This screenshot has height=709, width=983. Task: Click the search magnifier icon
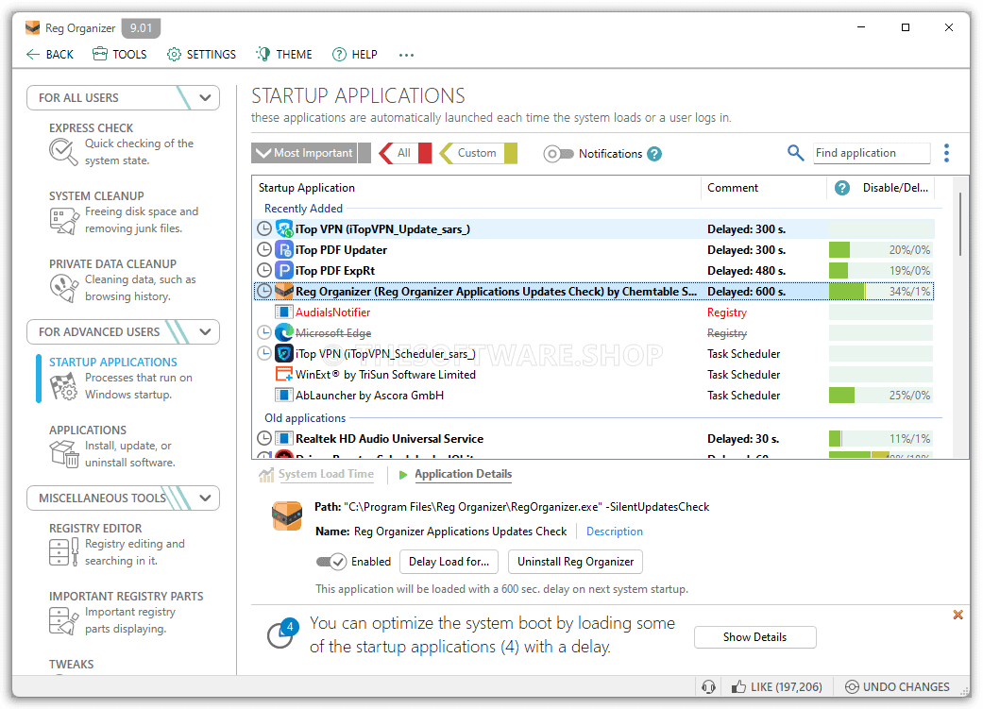coord(795,153)
